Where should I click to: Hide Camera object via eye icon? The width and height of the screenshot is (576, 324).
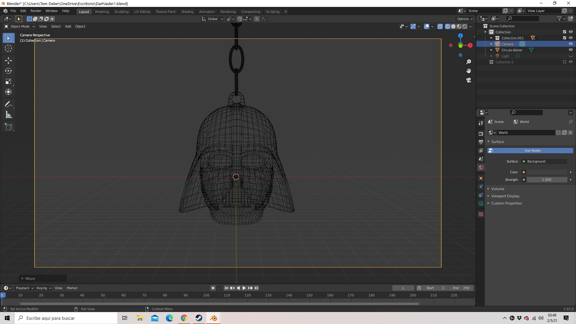point(571,44)
